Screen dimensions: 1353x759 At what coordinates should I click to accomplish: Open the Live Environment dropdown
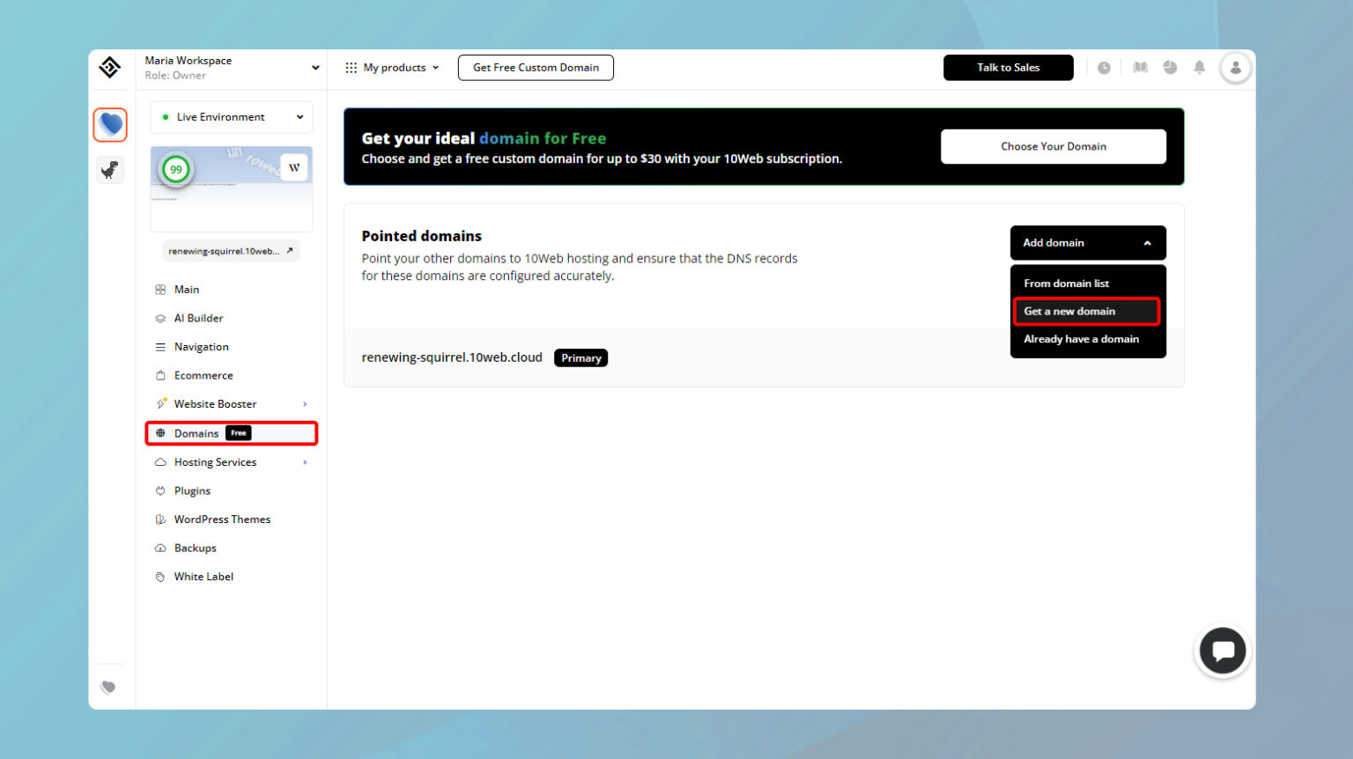coord(231,116)
